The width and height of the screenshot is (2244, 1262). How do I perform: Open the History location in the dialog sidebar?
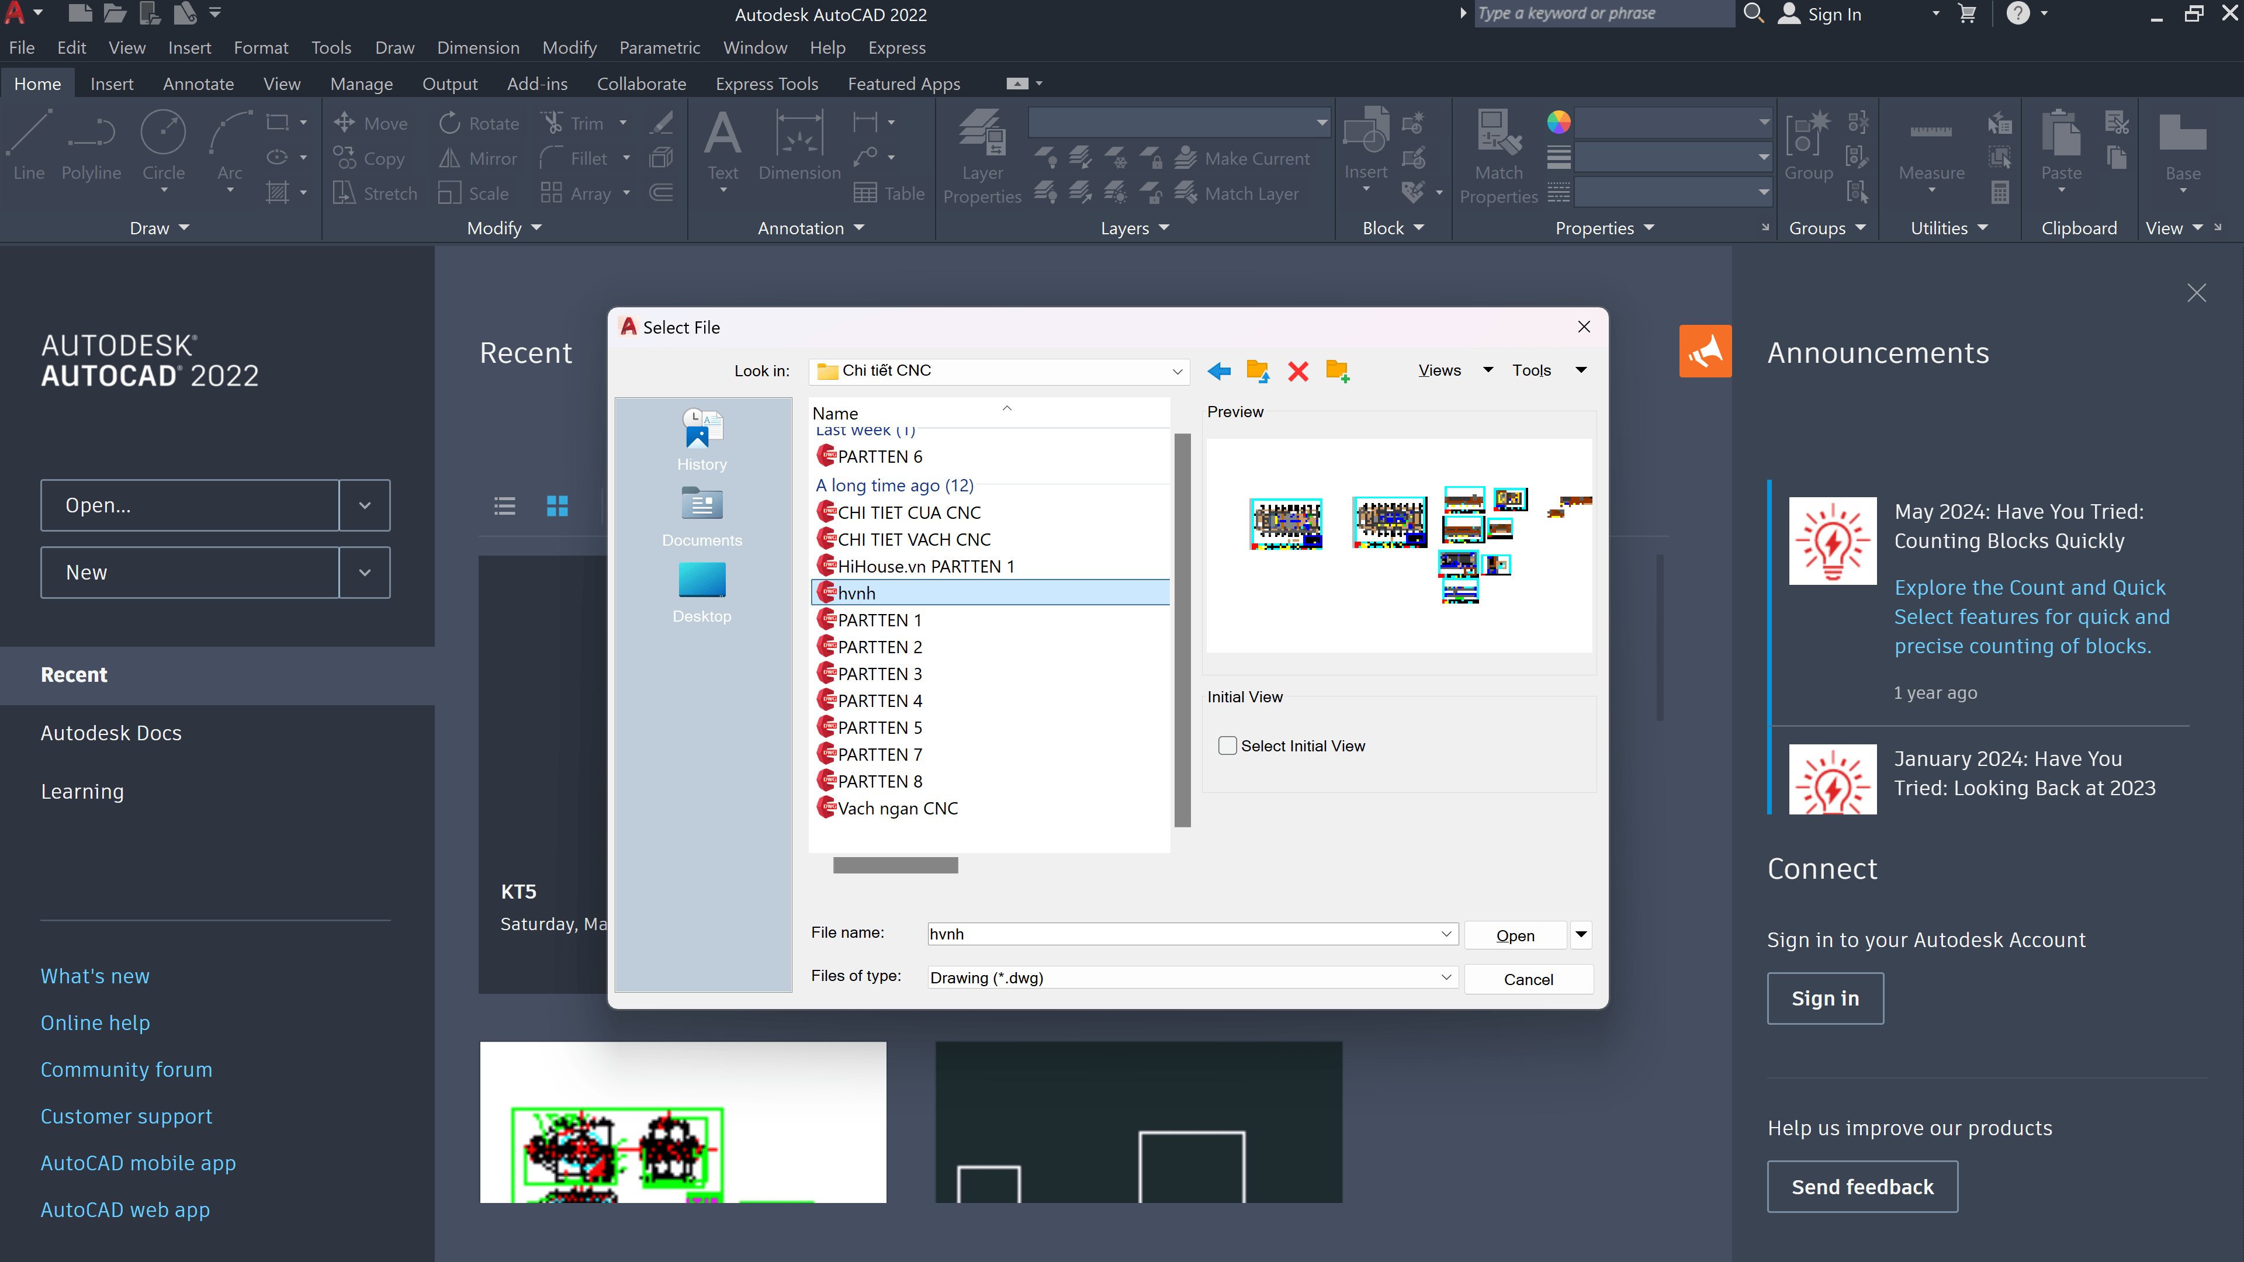(701, 440)
